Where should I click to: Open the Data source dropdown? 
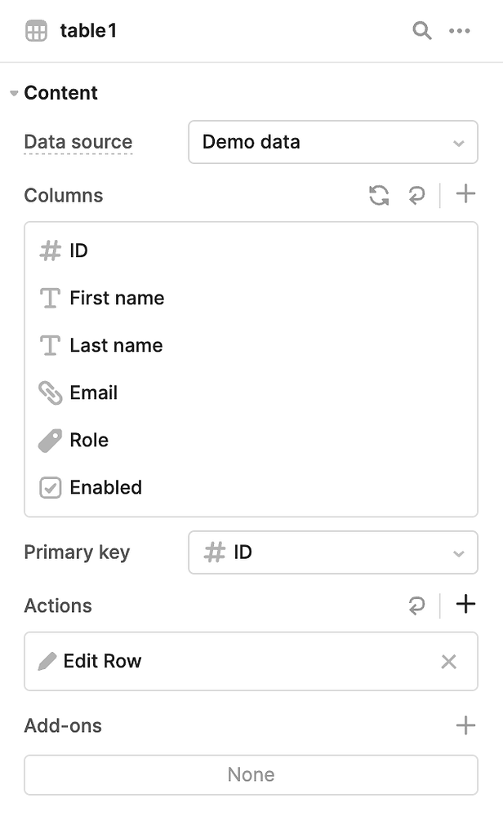pos(332,142)
